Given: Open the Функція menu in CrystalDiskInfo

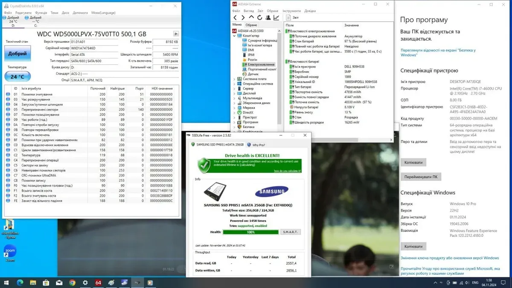Looking at the screenshot, I should click(41, 13).
